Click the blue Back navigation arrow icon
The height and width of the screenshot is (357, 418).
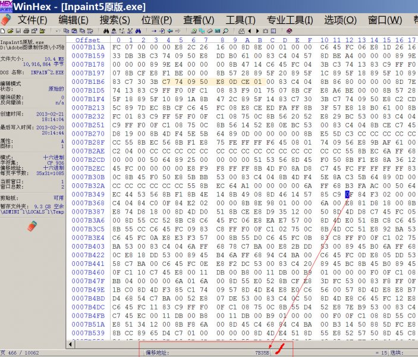170,31
